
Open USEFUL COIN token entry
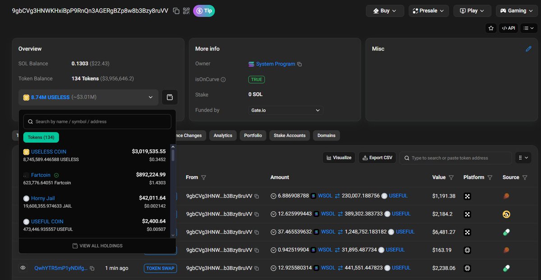[47, 221]
